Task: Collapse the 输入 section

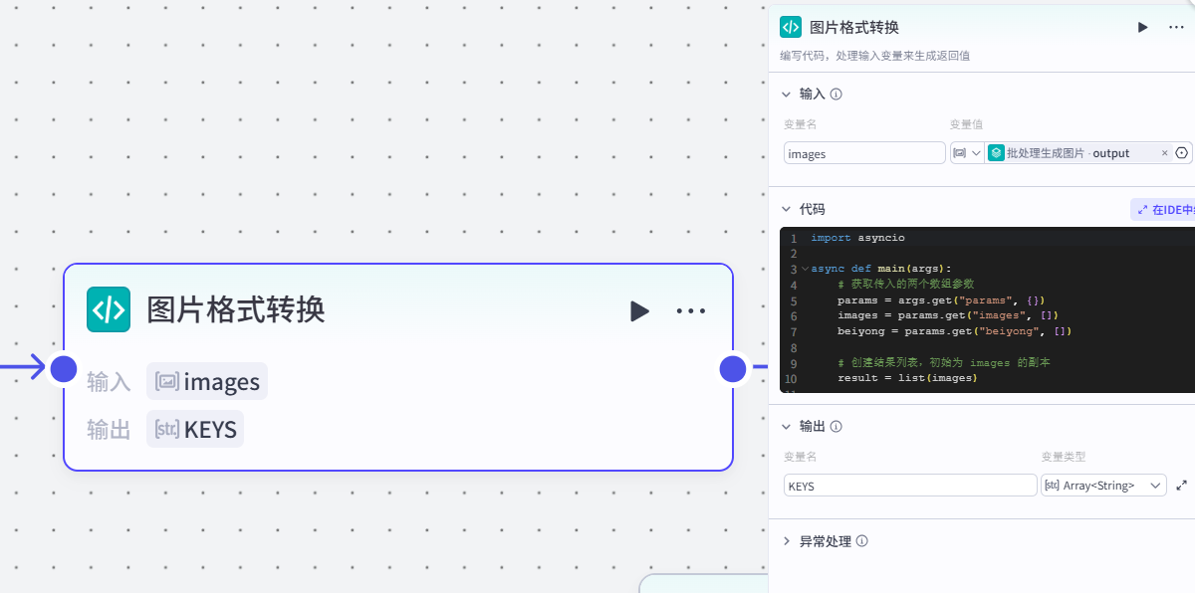Action: [x=786, y=94]
